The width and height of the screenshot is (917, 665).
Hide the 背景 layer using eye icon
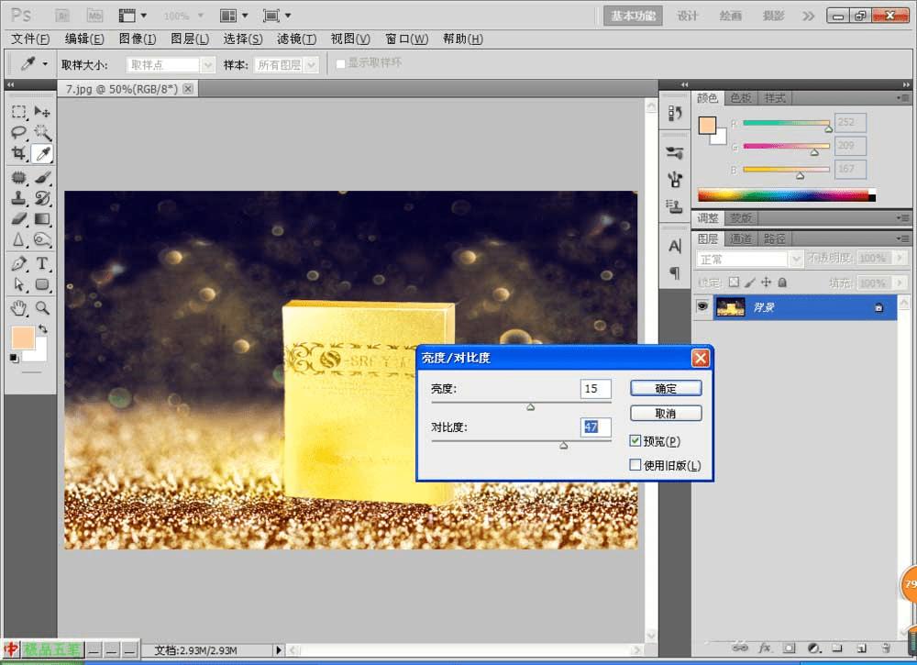(x=702, y=307)
